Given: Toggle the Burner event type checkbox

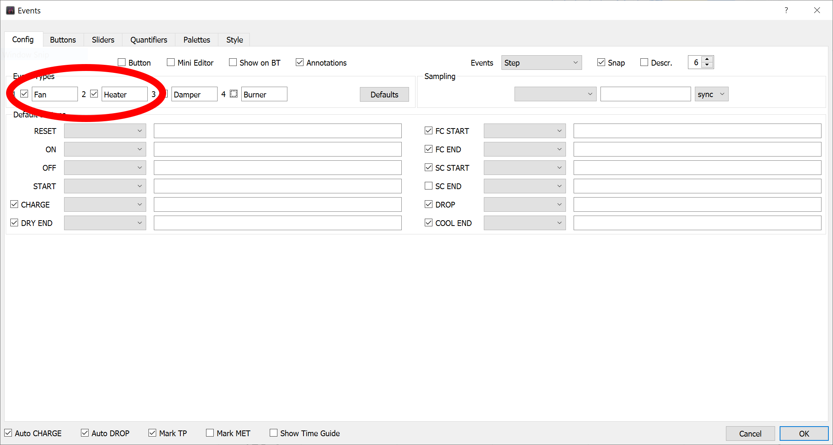Looking at the screenshot, I should click(234, 94).
